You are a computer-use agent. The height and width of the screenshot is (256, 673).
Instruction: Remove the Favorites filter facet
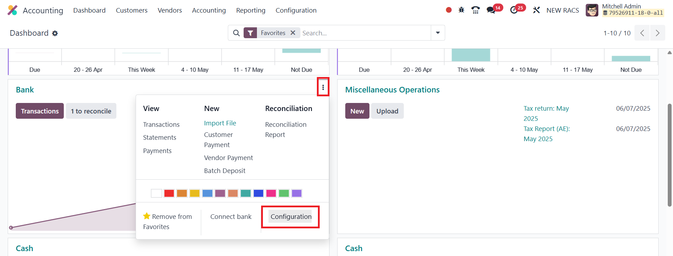click(x=293, y=33)
